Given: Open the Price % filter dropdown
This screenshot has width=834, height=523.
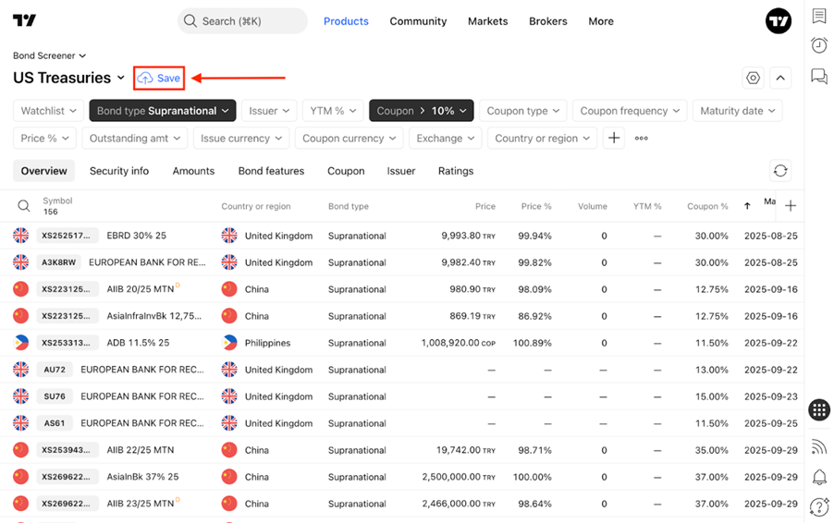Looking at the screenshot, I should pos(44,139).
